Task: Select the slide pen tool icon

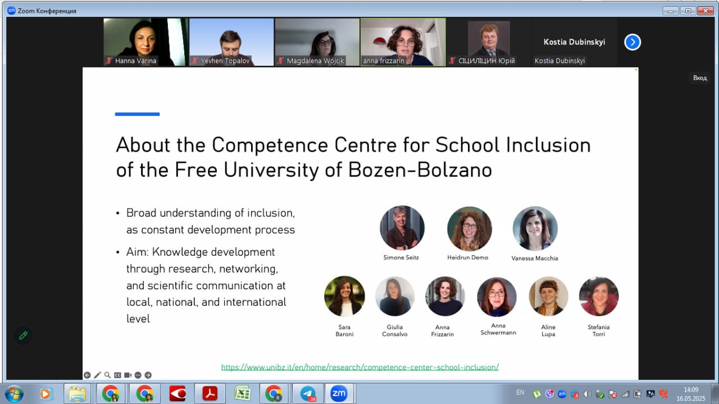Action: click(x=97, y=375)
